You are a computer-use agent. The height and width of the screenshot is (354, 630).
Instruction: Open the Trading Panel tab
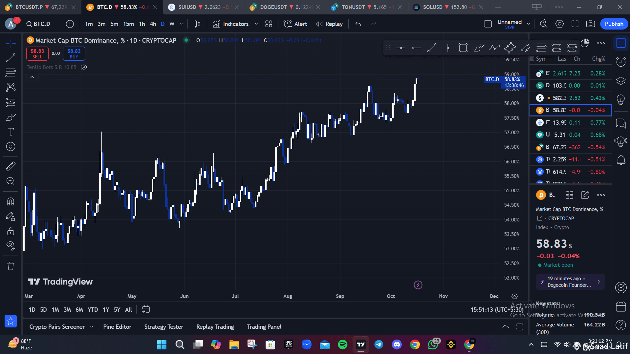click(x=264, y=327)
